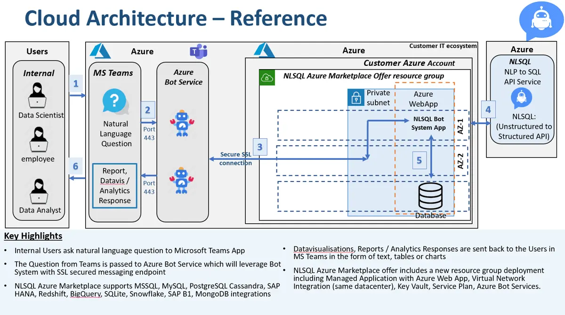Screen dimensions: 565x315
Task: Click the Unstructured to Structured API text
Action: 524,131
